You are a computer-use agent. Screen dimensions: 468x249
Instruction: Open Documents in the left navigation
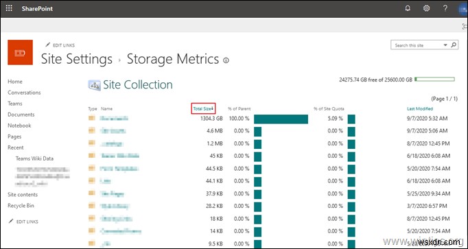click(21, 115)
